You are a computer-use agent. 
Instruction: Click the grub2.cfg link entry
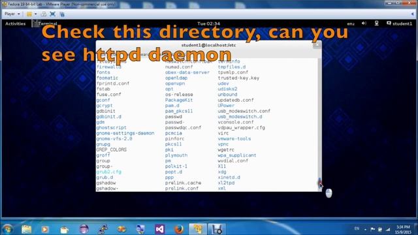[109, 172]
